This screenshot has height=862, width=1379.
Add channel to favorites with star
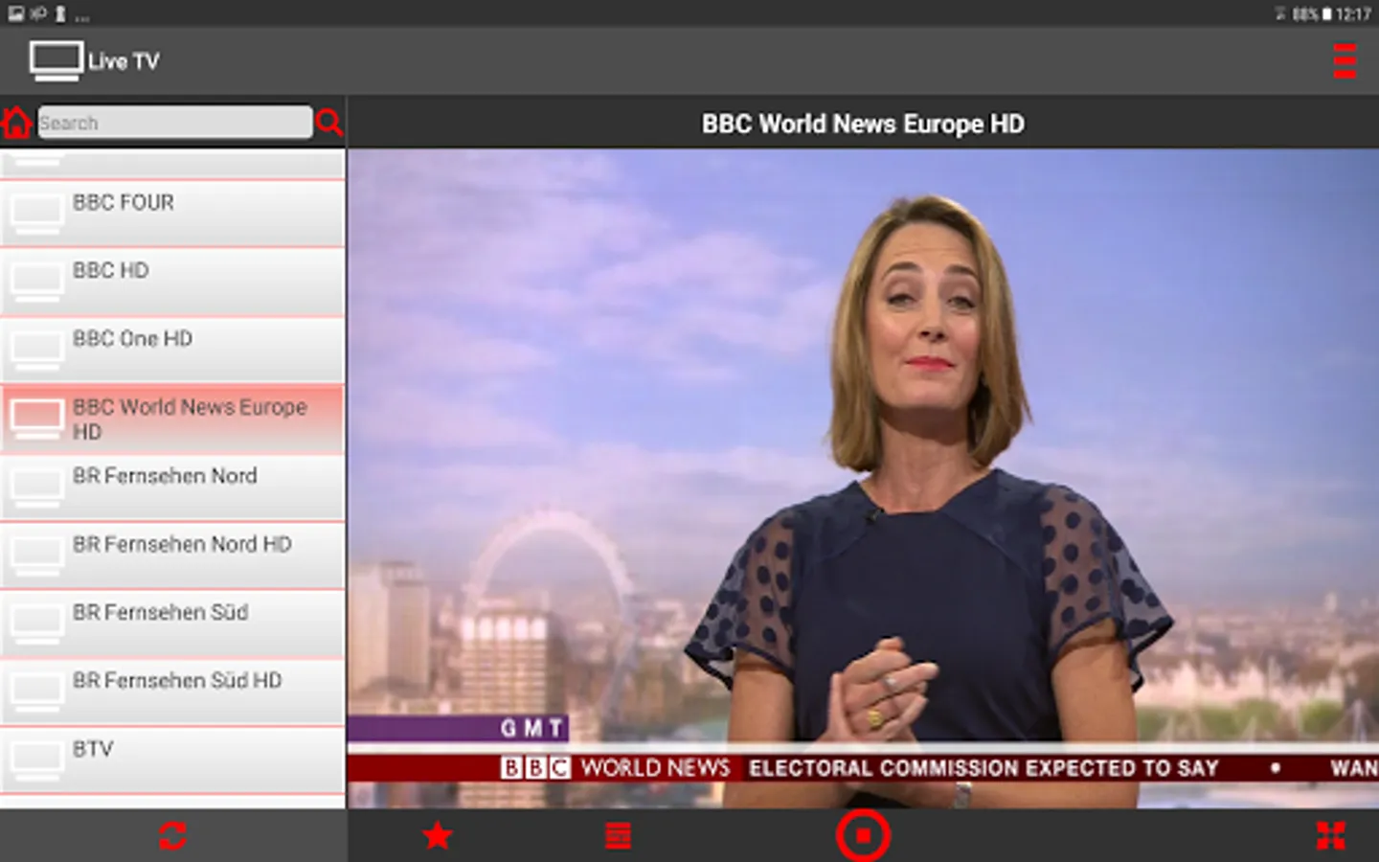coord(438,836)
